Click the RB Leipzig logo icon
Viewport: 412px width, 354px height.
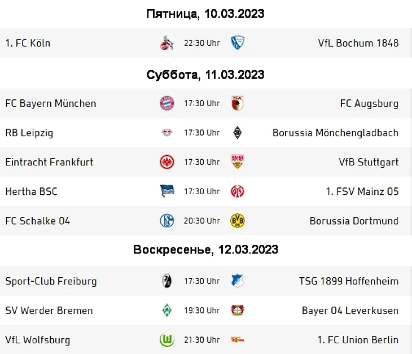click(167, 133)
